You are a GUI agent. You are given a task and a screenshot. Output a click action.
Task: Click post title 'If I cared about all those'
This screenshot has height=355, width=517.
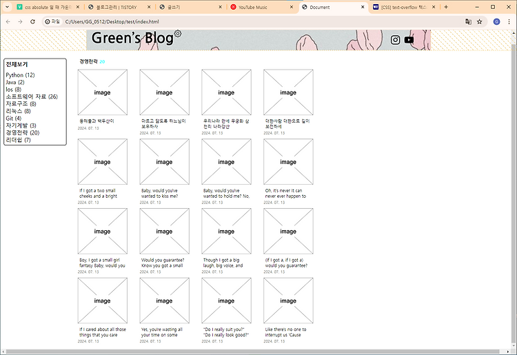(x=103, y=332)
